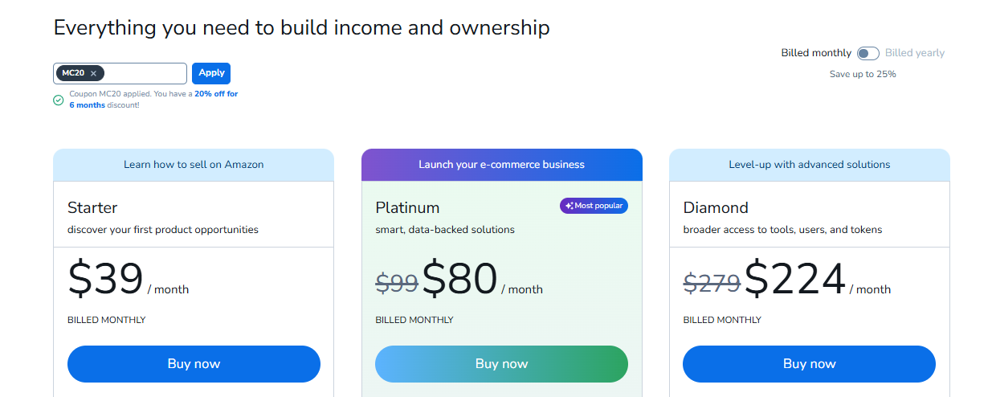Image resolution: width=992 pixels, height=397 pixels.
Task: Toggle the monthly/yearly billing switch
Action: click(x=868, y=53)
